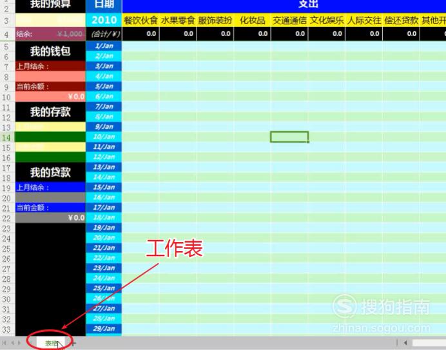Select the 27/Jan date cell
Image resolution: width=446 pixels, height=350 pixels.
(x=104, y=308)
